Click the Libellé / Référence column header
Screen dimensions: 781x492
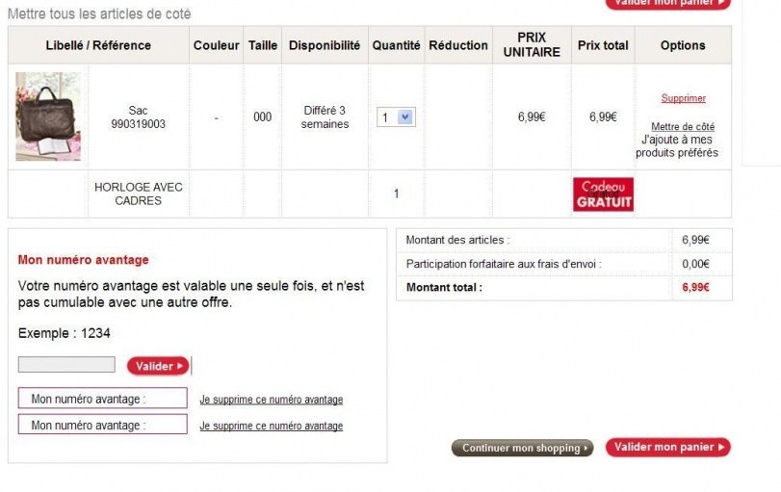[98, 45]
